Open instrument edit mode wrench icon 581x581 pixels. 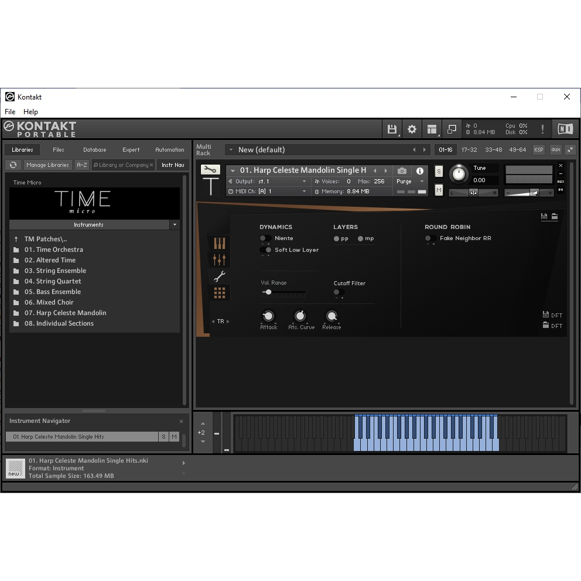coord(210,170)
